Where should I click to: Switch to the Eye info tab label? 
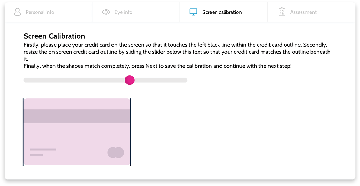click(123, 12)
